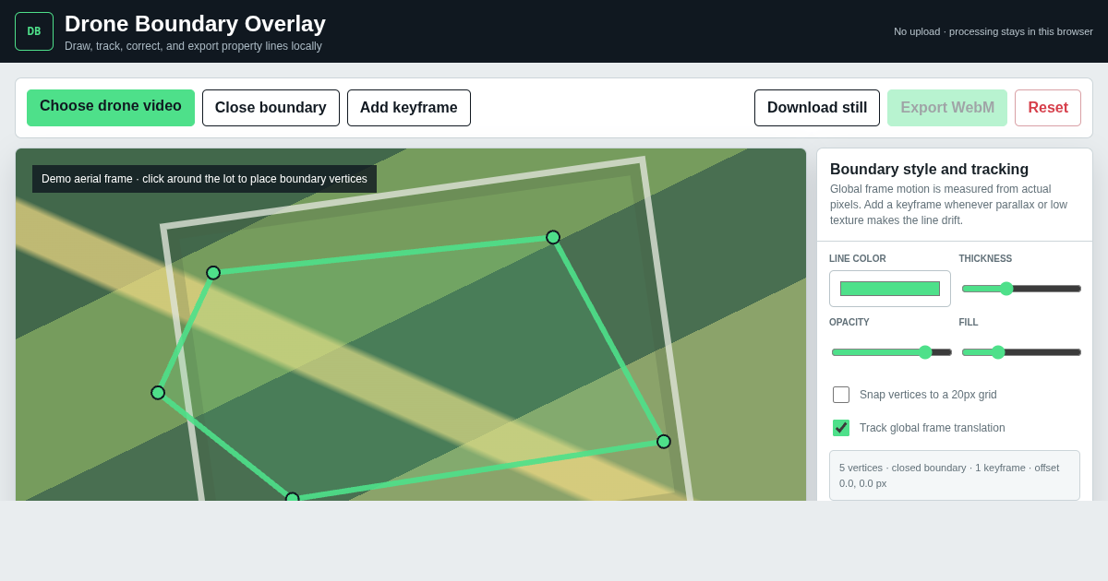Choose a drone video file
The image size is (1108, 581).
click(111, 108)
